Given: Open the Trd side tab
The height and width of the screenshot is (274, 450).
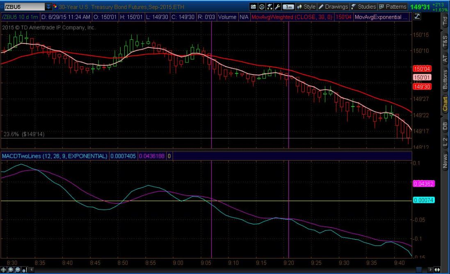Looking at the screenshot, I should point(445,20).
